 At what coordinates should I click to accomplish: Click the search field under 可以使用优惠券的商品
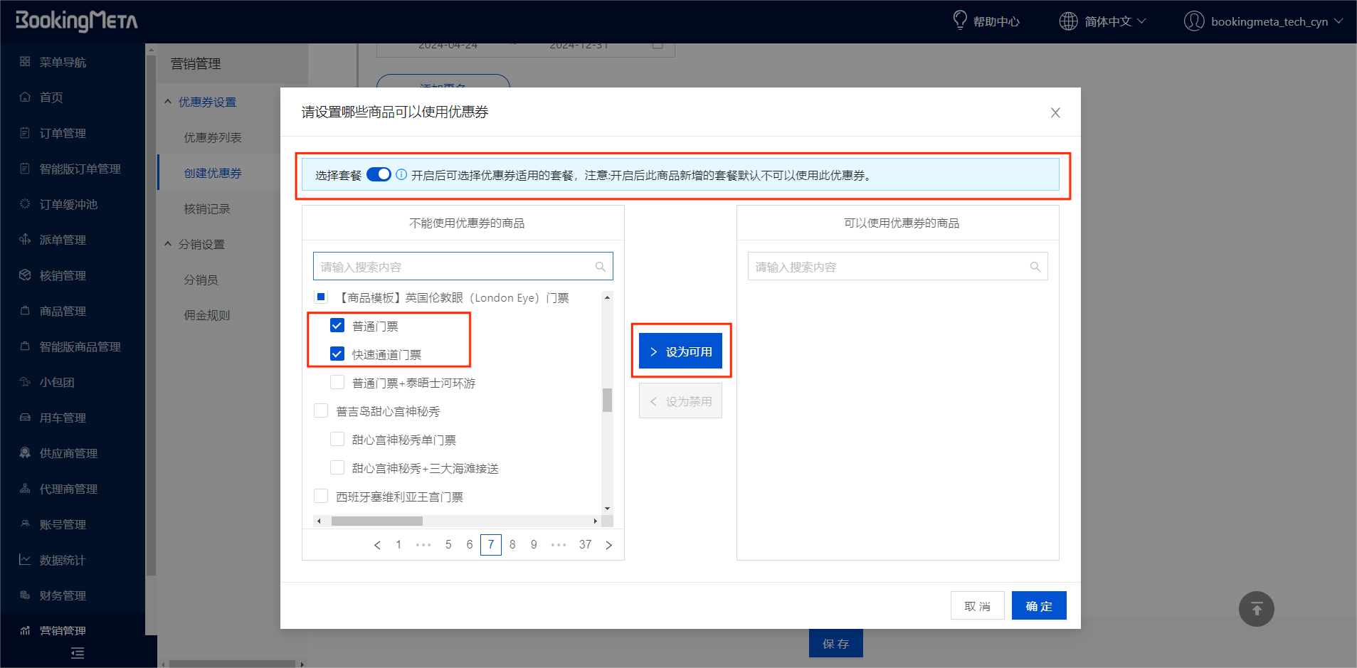889,267
